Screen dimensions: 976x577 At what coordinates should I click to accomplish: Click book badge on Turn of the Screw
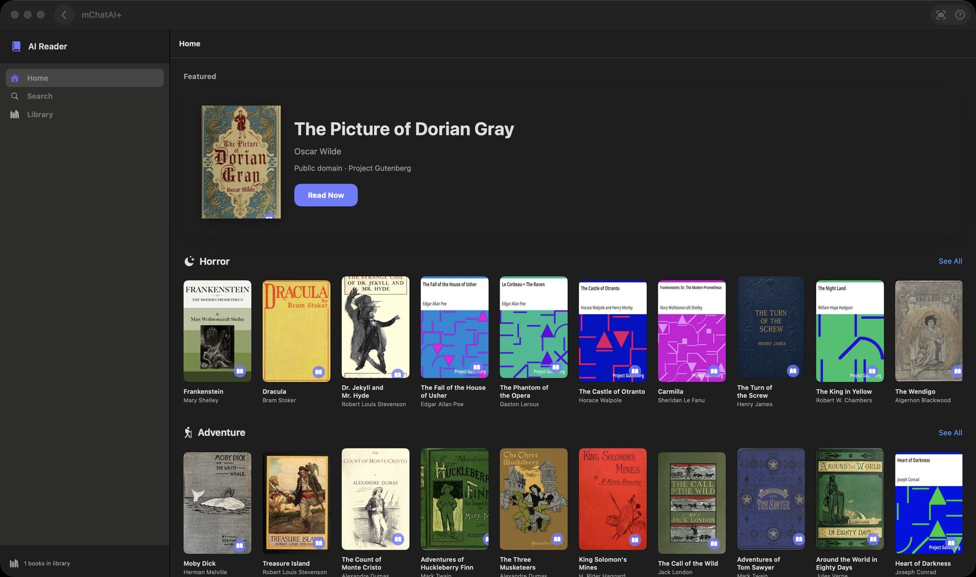pos(793,370)
